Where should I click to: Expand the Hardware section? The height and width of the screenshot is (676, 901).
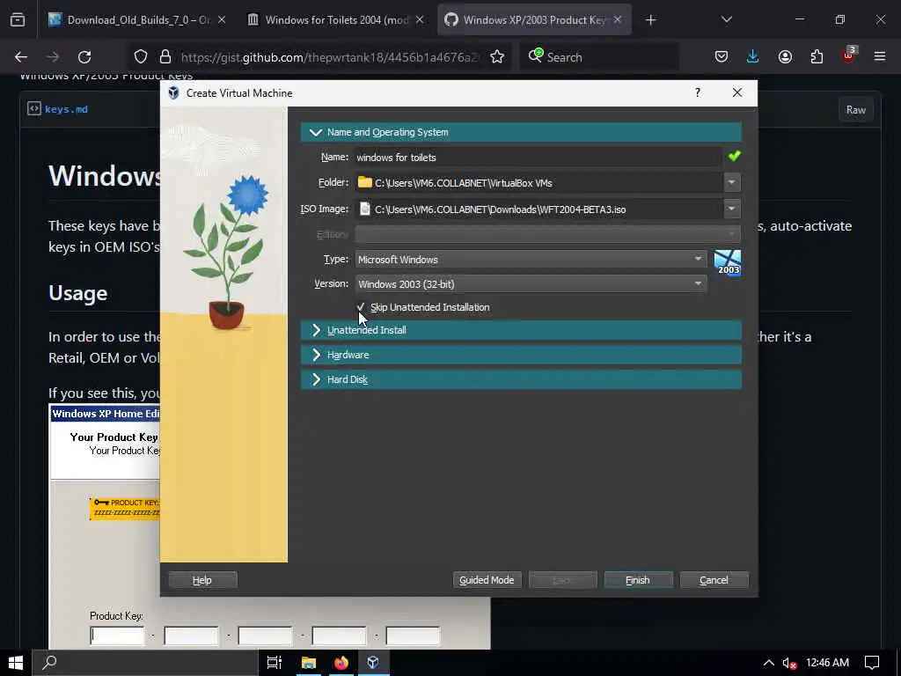coord(521,355)
